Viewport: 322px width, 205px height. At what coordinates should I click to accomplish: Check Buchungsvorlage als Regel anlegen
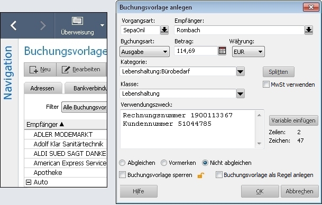pos(219,175)
